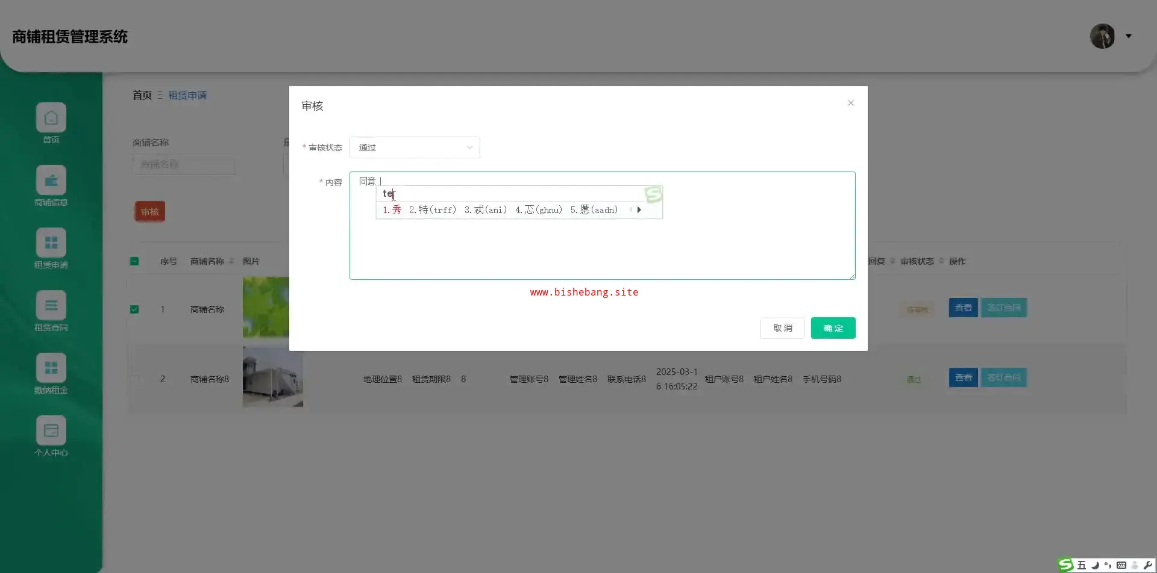Pick IME candidate 3 忒
This screenshot has width=1157, height=573.
tap(486, 209)
